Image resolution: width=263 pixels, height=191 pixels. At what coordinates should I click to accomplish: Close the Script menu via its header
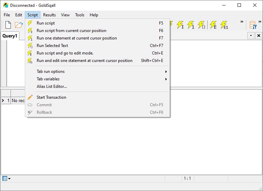point(33,15)
